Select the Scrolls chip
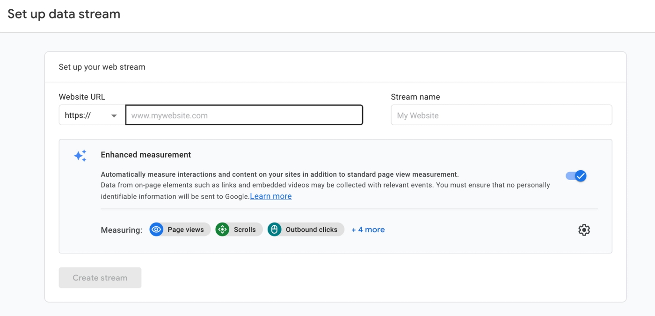Viewport: 655px width, 316px height. pos(239,229)
